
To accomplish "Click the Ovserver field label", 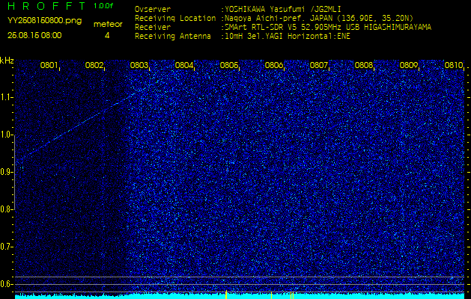I will (153, 10).
